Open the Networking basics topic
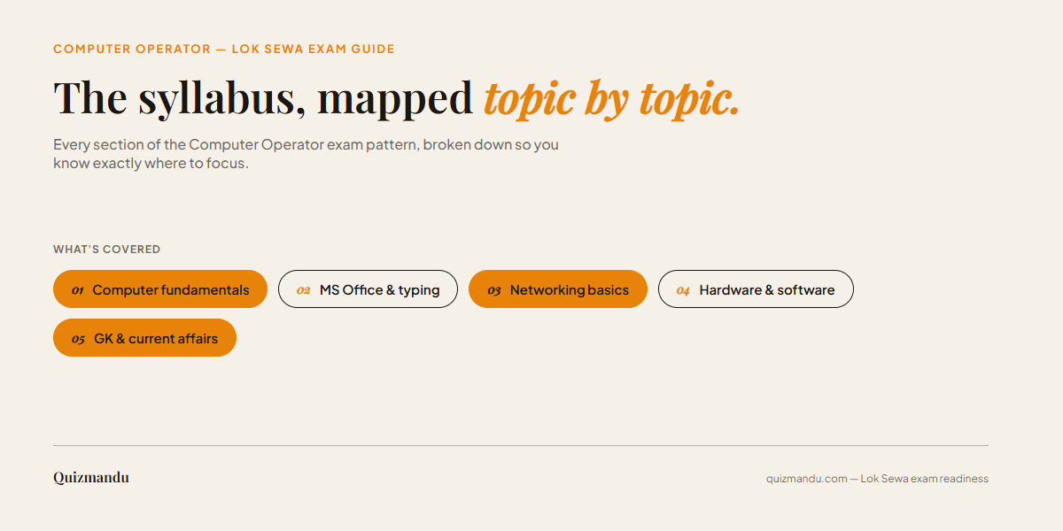Viewport: 1063px width, 531px height. [558, 289]
